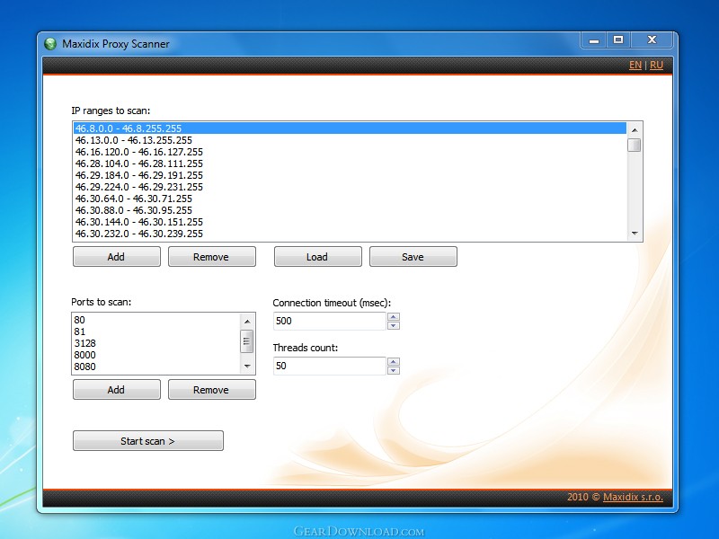Select IP range 46.30.88.0 - 46.30.95.255
Viewport: 719px width, 539px height.
[350, 210]
